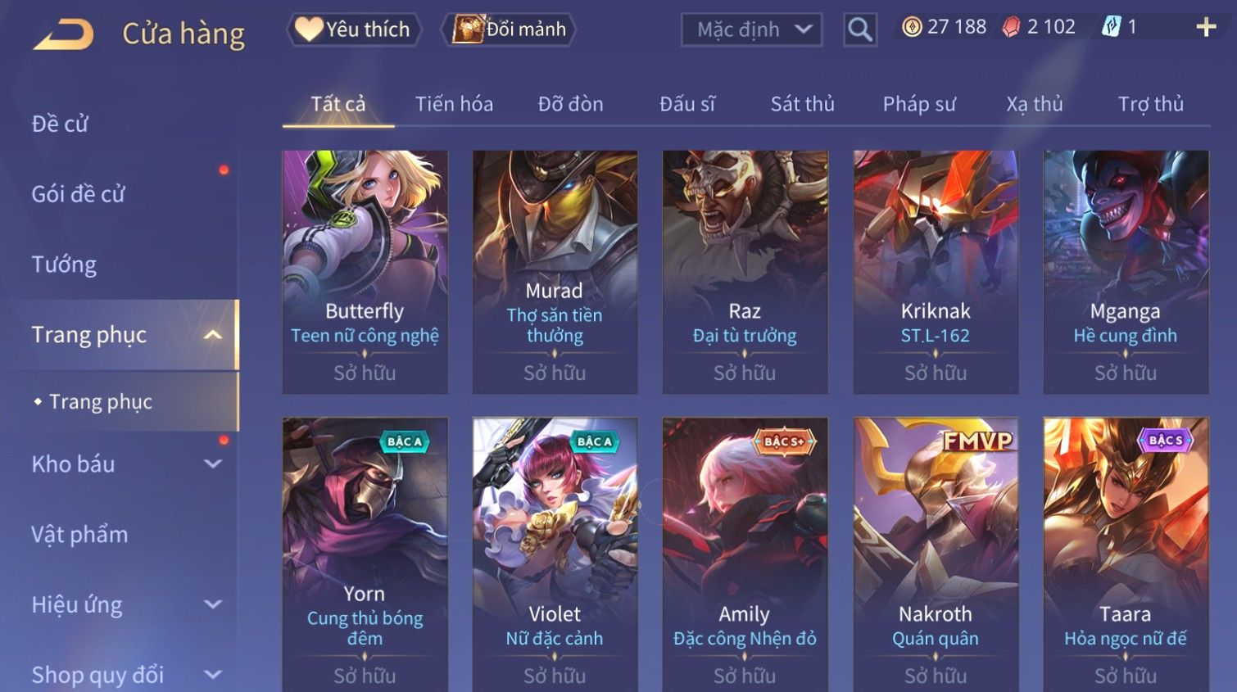Open Đổi mảnh fragment exchange button
Viewport: 1237px width, 692px height.
(x=509, y=29)
